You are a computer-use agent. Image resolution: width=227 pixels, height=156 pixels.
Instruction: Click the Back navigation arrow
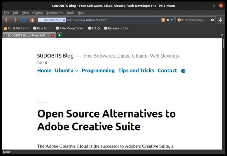pos(6,20)
